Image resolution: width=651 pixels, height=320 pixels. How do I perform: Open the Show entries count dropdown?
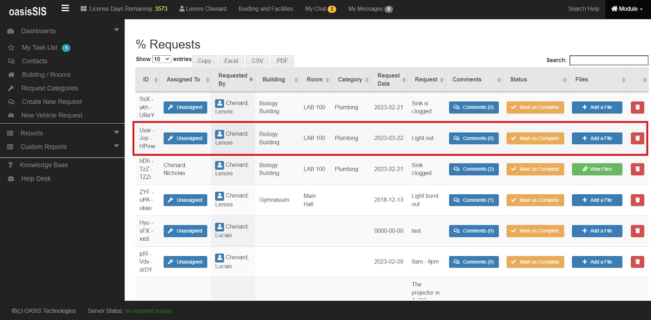tap(162, 59)
